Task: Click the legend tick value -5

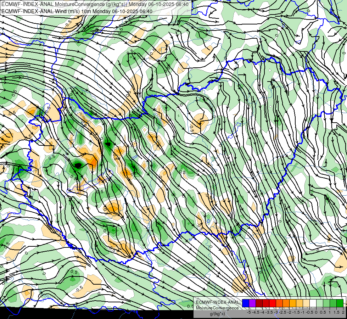Action: click(x=249, y=312)
